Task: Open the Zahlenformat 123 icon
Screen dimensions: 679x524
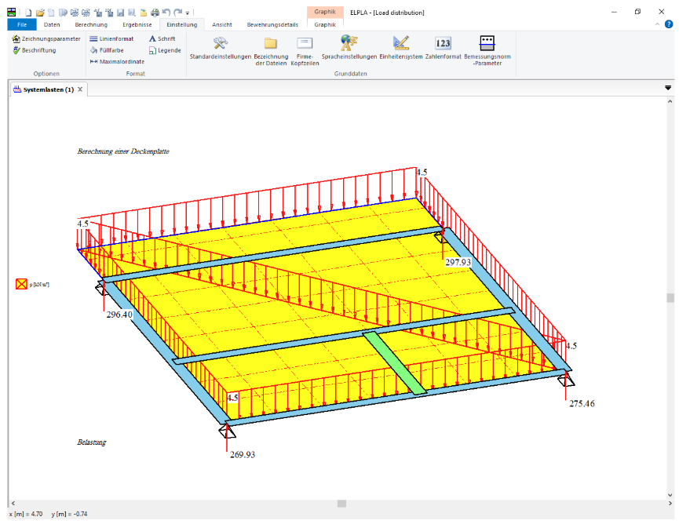Action: coord(443,48)
